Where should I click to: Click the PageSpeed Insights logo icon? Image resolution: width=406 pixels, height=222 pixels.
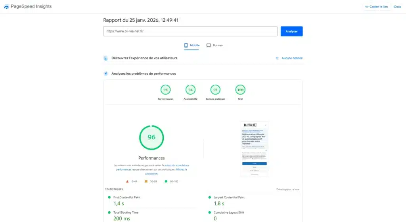tap(6, 7)
